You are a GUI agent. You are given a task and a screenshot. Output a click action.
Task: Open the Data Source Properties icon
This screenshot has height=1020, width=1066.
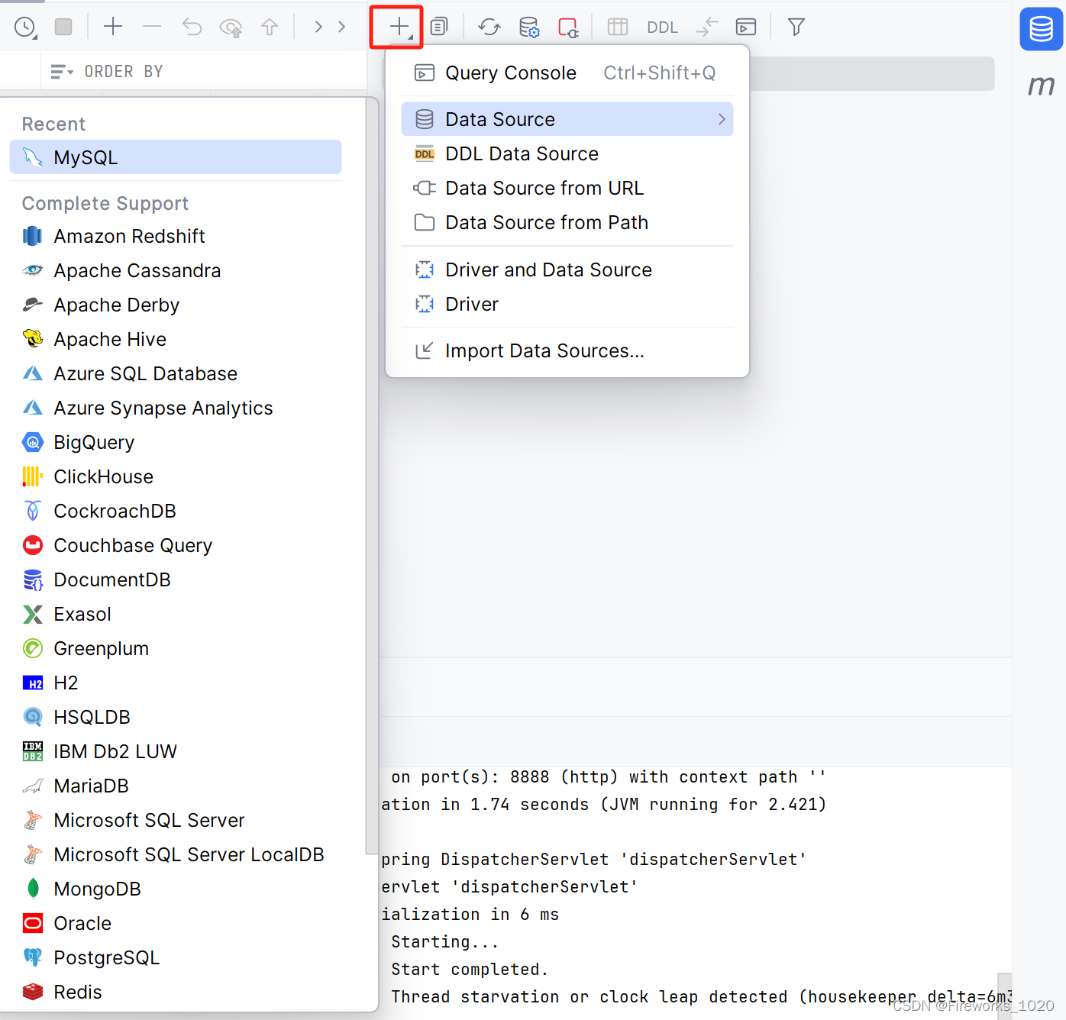(529, 27)
